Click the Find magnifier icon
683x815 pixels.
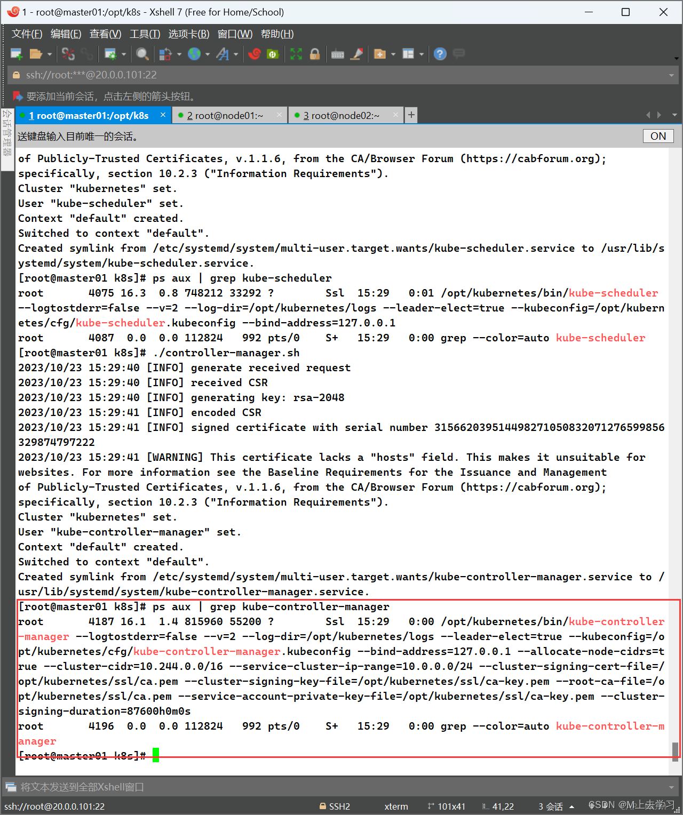[x=142, y=54]
